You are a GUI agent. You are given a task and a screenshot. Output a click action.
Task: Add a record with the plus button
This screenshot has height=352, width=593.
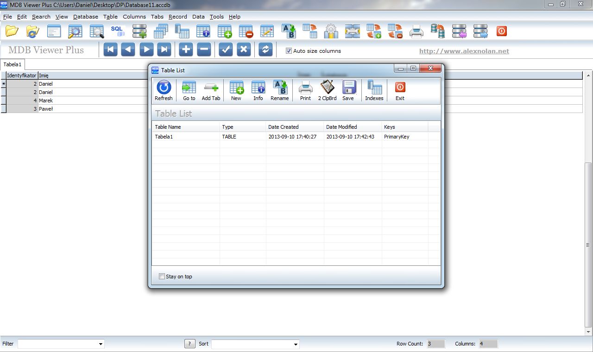click(186, 50)
